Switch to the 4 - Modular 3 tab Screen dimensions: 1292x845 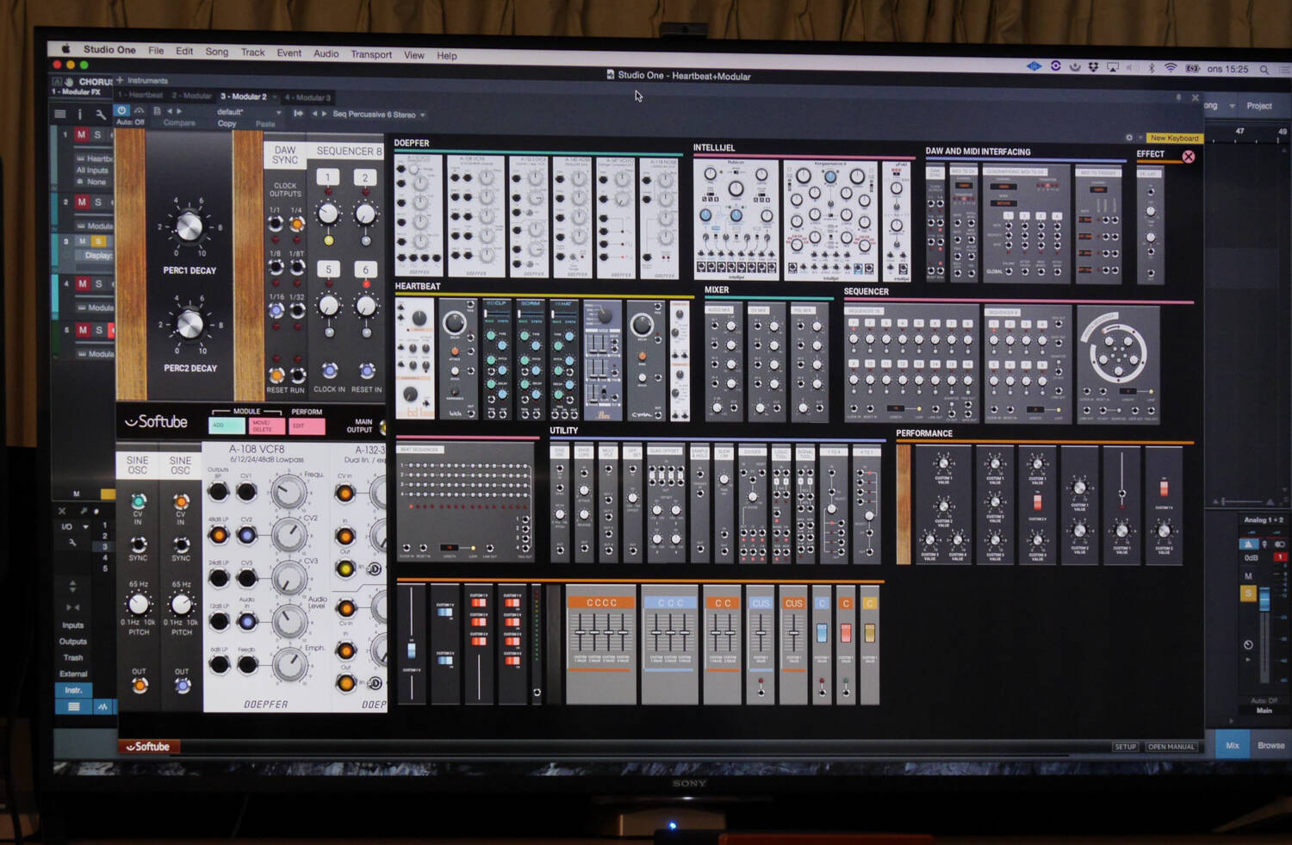(308, 97)
